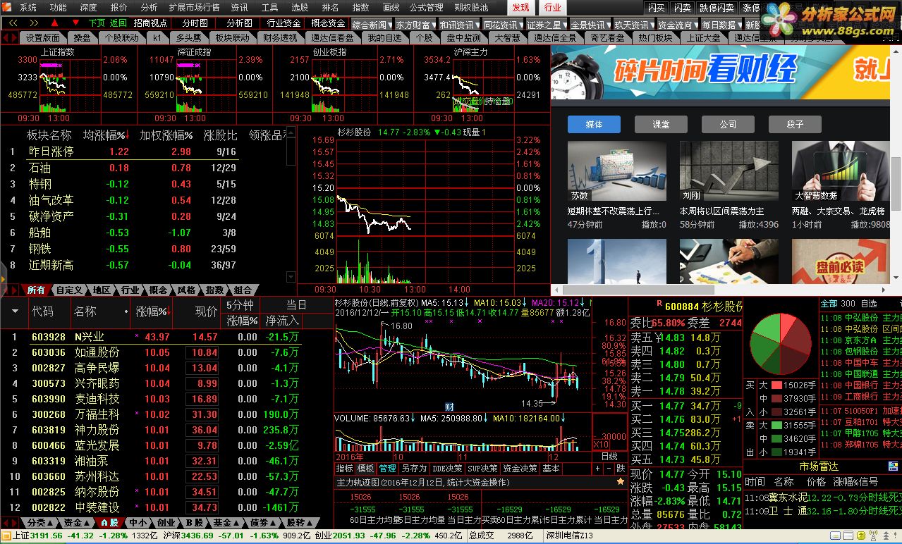Open the 系统 menu
The width and height of the screenshot is (902, 544).
click(28, 7)
